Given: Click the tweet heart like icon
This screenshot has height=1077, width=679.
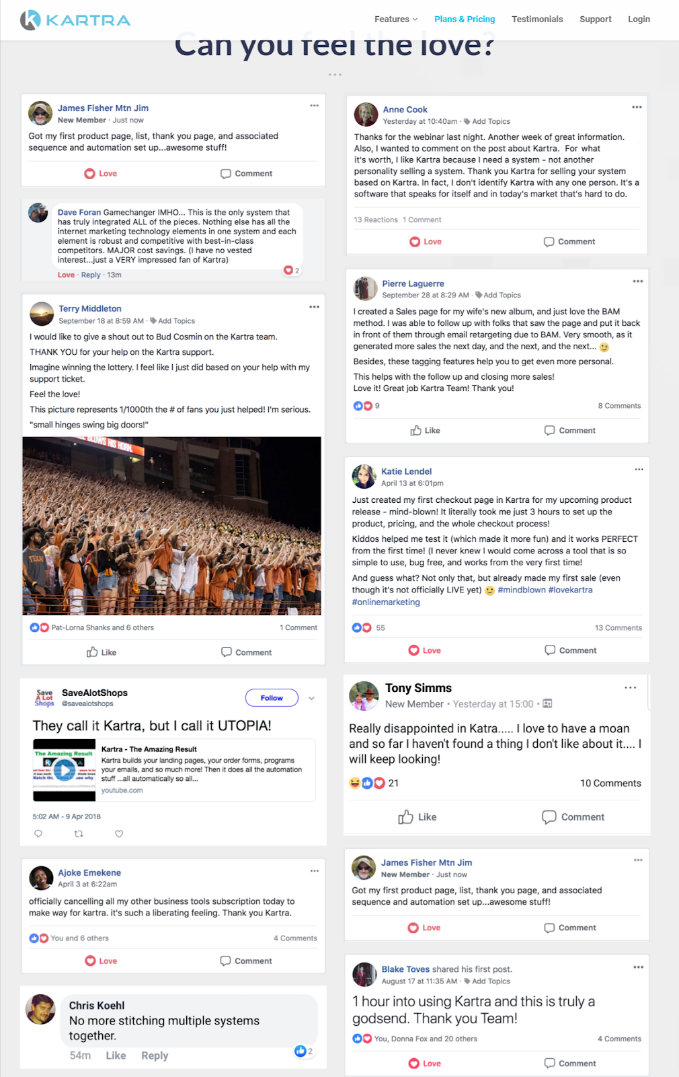Looking at the screenshot, I should point(119,834).
